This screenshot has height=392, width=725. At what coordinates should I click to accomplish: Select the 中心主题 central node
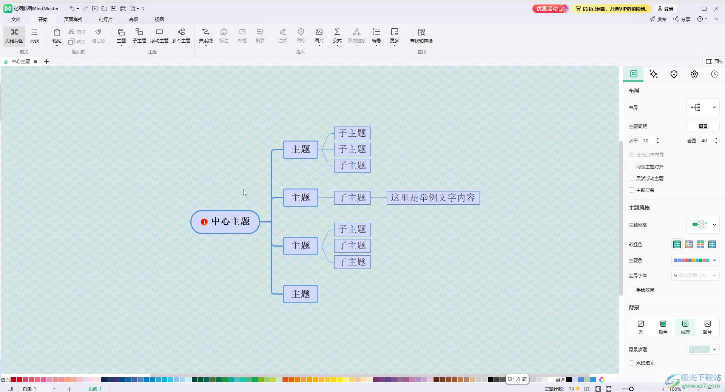point(225,222)
